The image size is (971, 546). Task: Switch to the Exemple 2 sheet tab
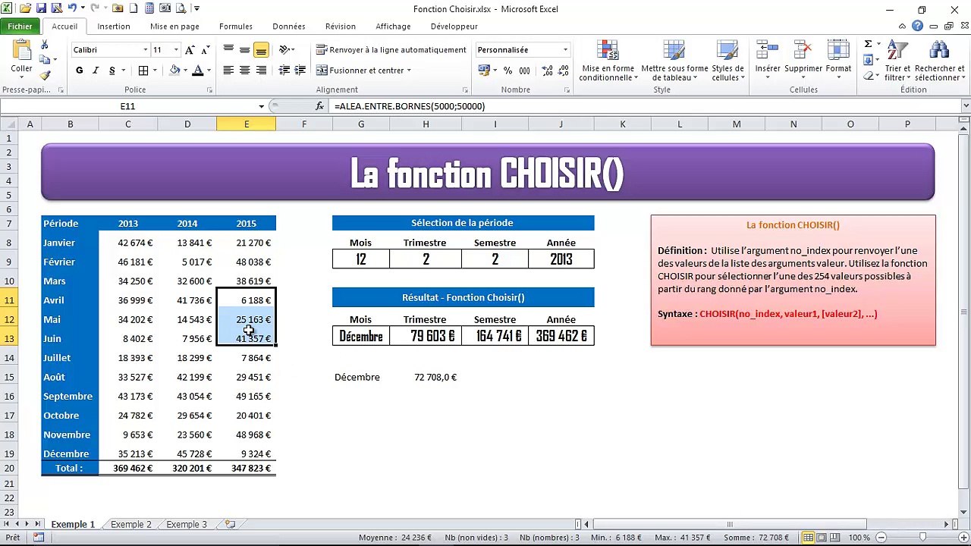131,524
